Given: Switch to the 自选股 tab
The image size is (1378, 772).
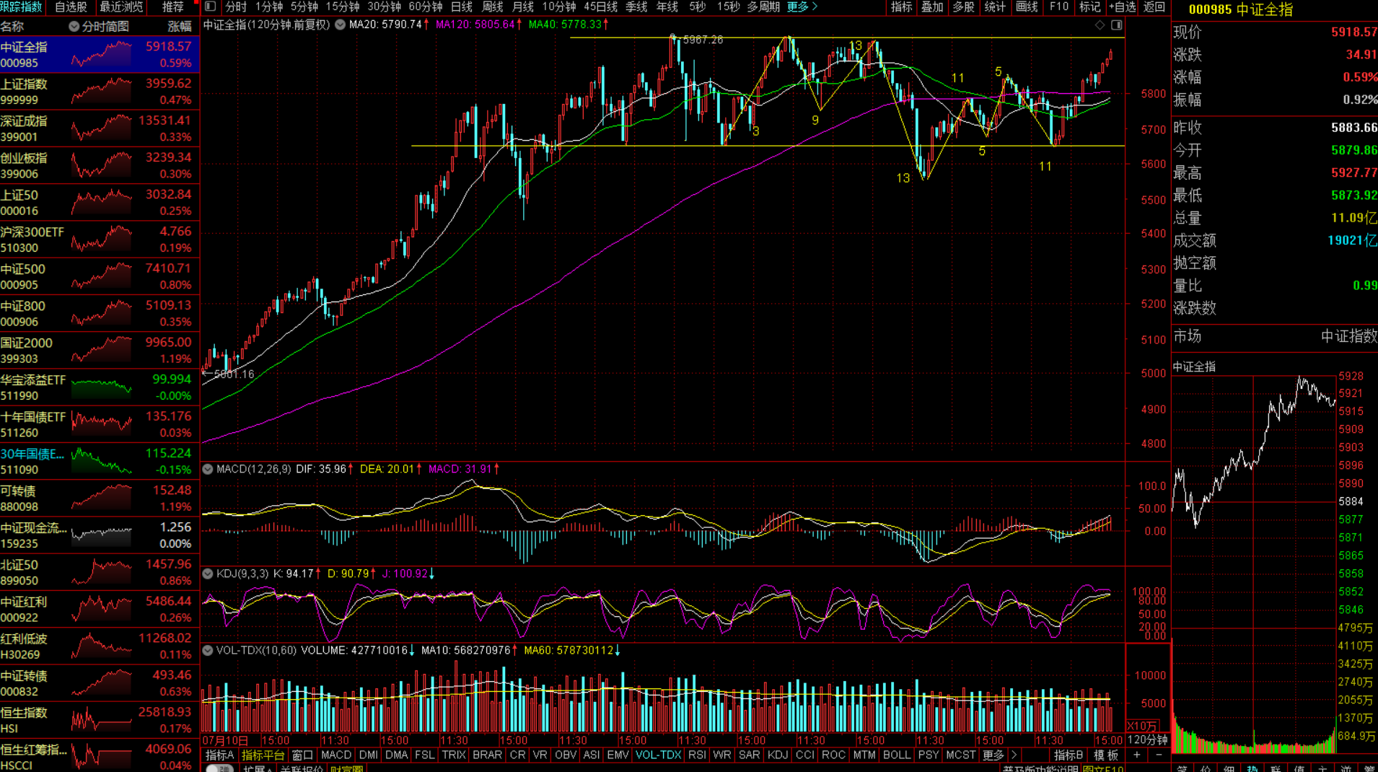Looking at the screenshot, I should click(71, 6).
